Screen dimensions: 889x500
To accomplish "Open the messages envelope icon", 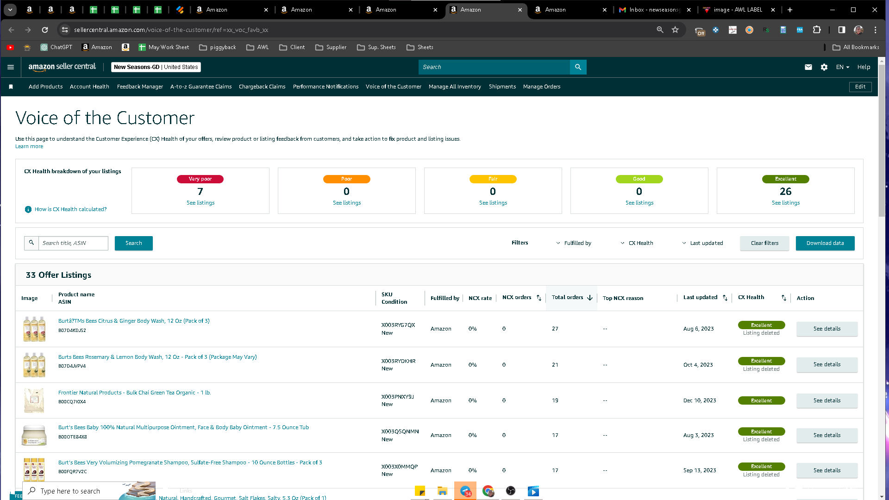I will [x=808, y=67].
